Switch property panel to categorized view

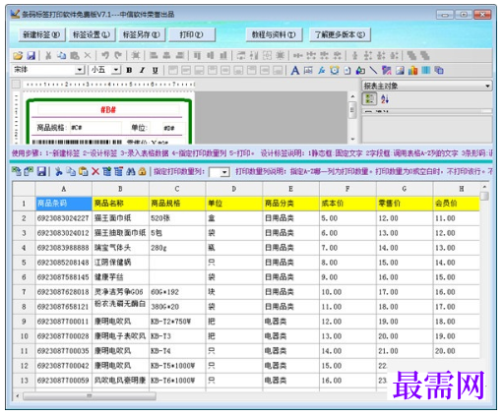(370, 99)
